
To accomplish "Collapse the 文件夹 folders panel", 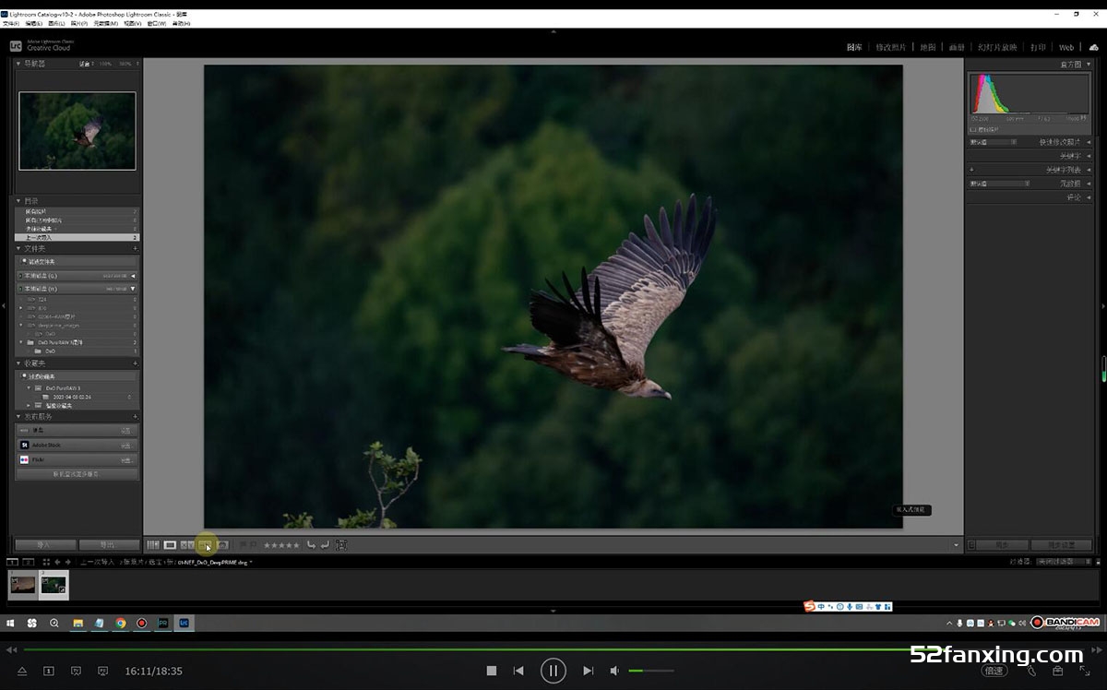I will tap(18, 249).
